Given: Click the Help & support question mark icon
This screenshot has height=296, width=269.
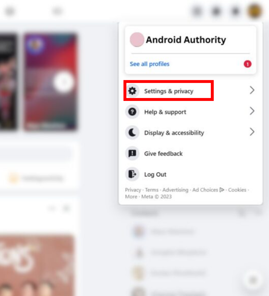Looking at the screenshot, I should point(132,112).
